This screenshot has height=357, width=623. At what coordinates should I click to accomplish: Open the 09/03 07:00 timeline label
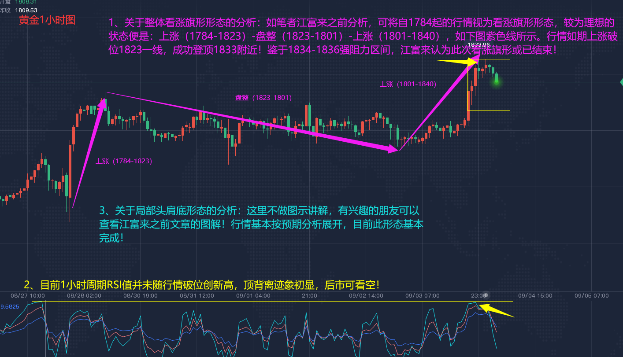[x=423, y=296]
